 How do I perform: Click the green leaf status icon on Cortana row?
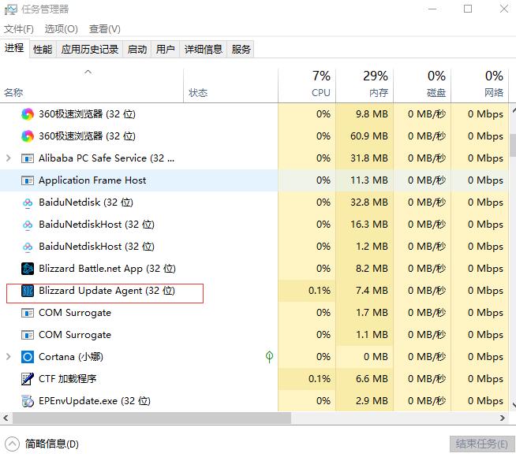click(269, 357)
